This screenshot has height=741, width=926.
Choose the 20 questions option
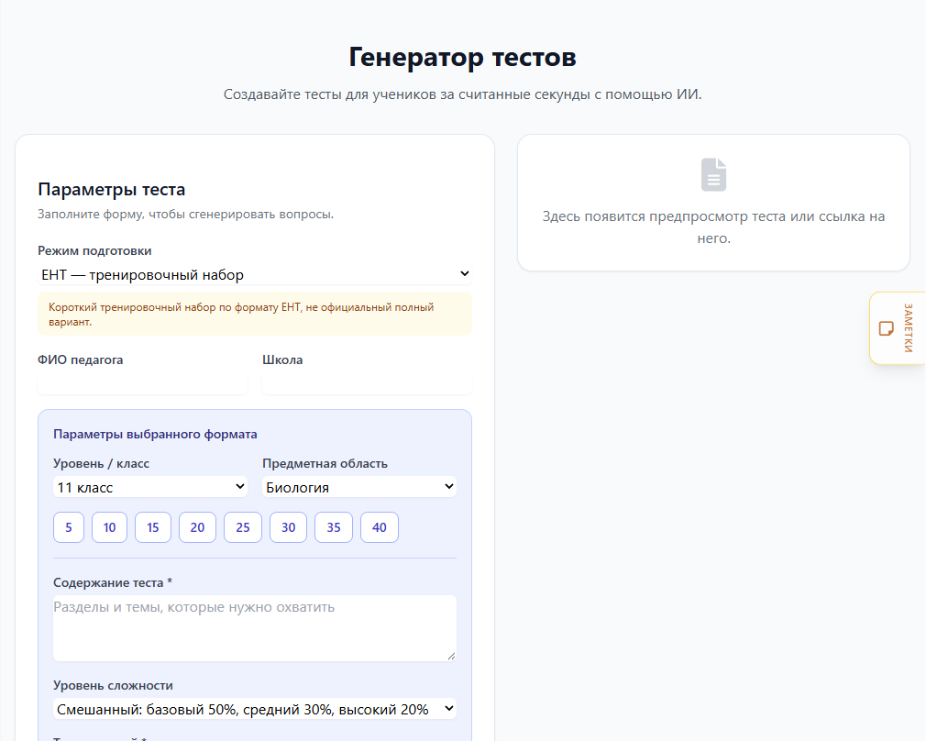tap(197, 527)
